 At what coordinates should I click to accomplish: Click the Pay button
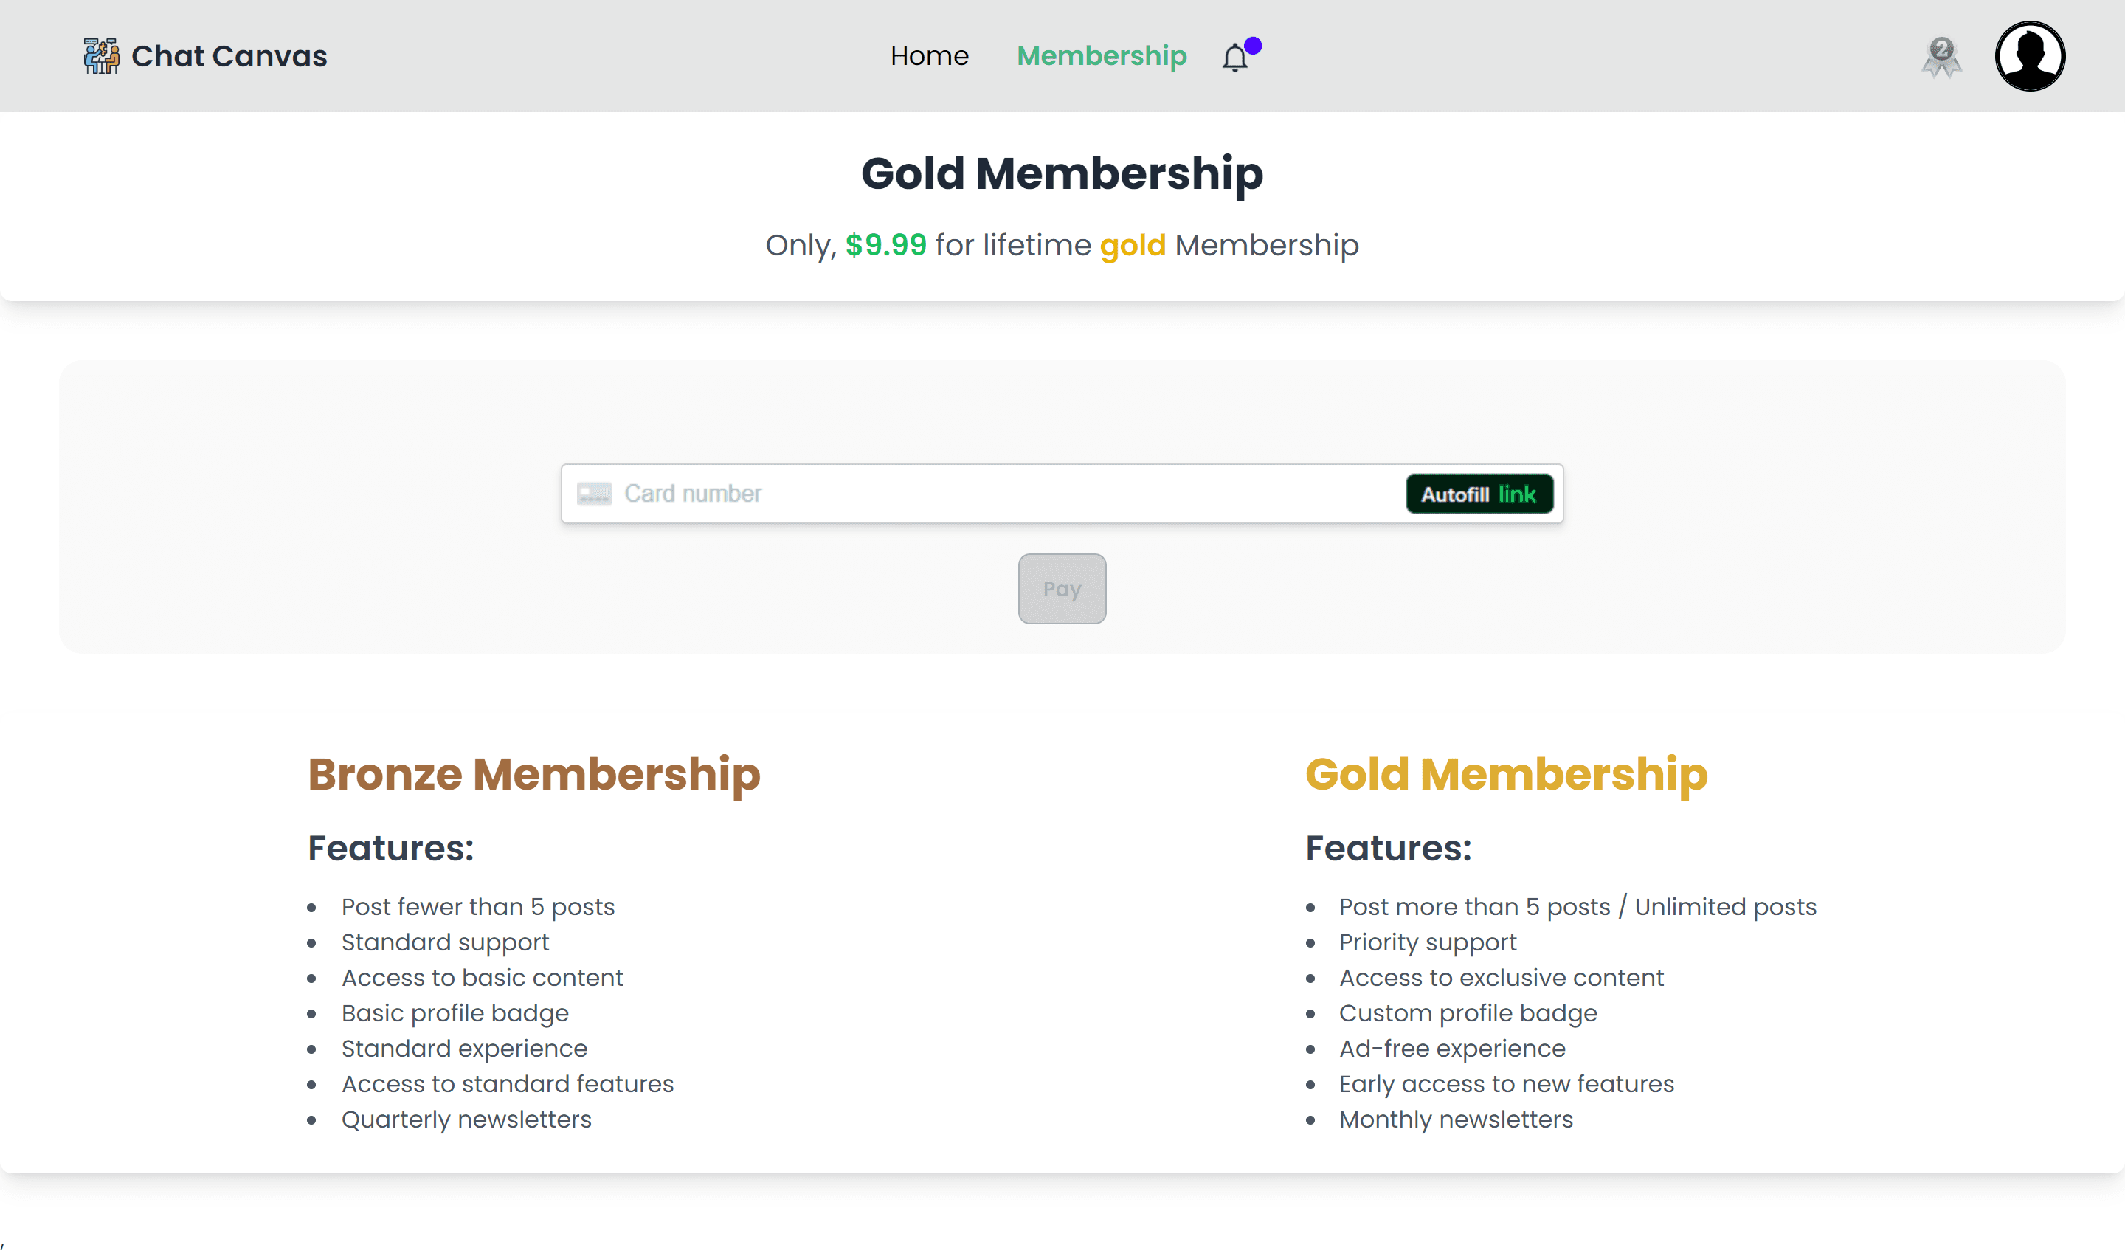(1061, 589)
